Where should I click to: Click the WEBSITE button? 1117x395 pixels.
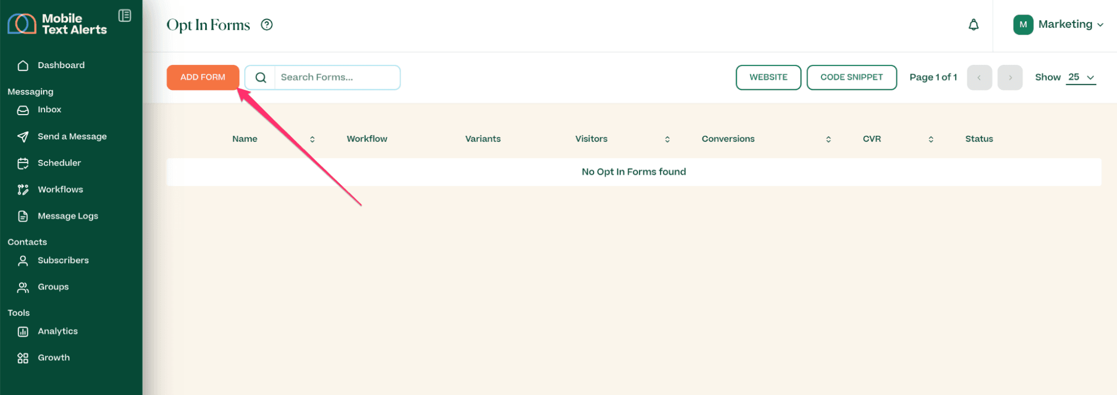[768, 78]
